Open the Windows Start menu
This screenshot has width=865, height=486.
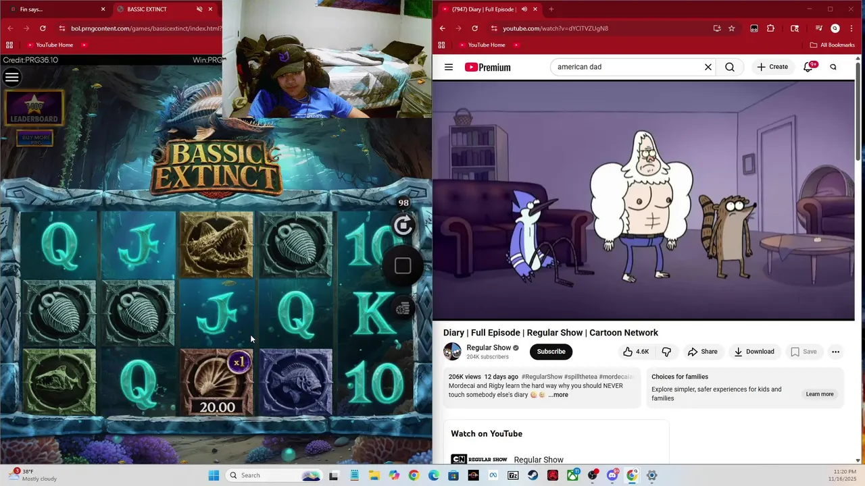214,475
